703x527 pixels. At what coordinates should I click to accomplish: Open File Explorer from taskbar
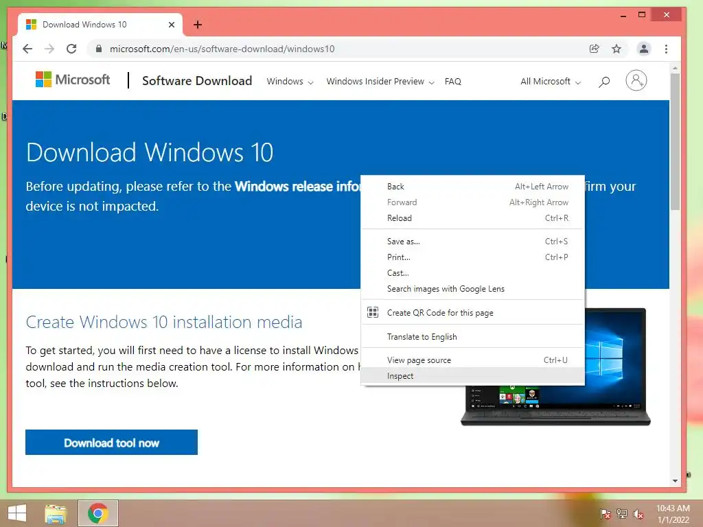(56, 513)
